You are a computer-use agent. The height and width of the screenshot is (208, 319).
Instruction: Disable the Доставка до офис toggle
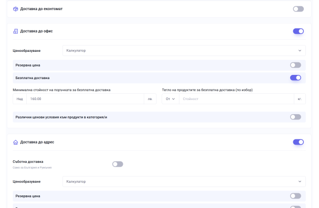coord(298,31)
